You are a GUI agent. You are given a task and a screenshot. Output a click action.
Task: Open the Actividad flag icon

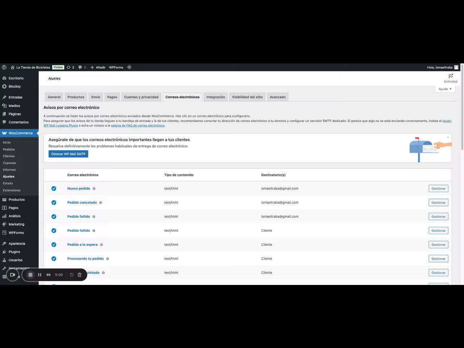click(451, 76)
